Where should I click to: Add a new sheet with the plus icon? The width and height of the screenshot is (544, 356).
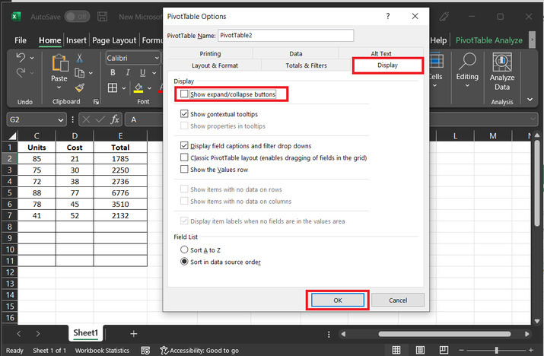tap(134, 333)
